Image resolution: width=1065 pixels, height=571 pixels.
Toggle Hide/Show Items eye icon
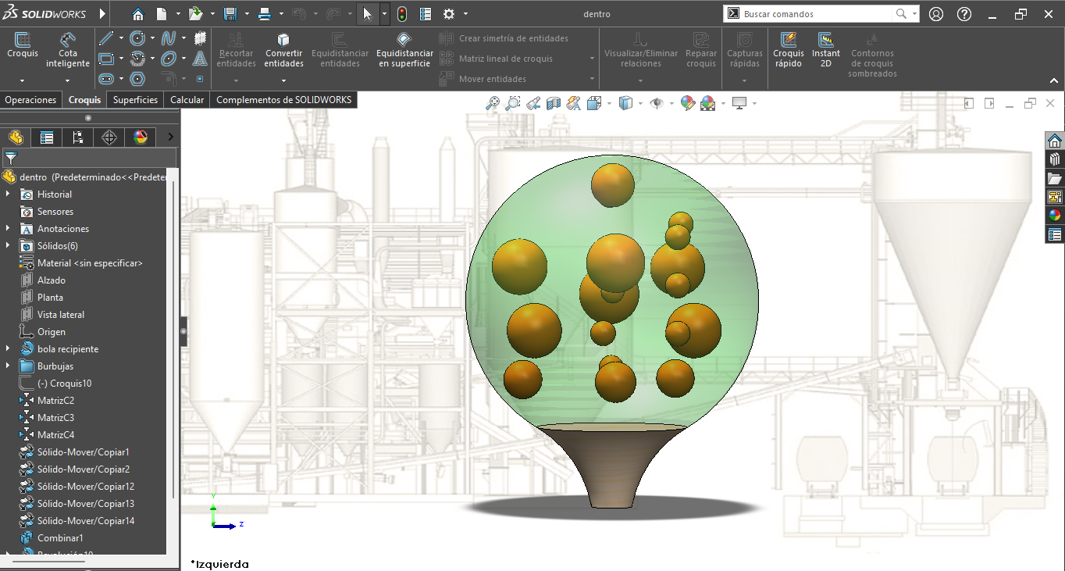pyautogui.click(x=657, y=103)
